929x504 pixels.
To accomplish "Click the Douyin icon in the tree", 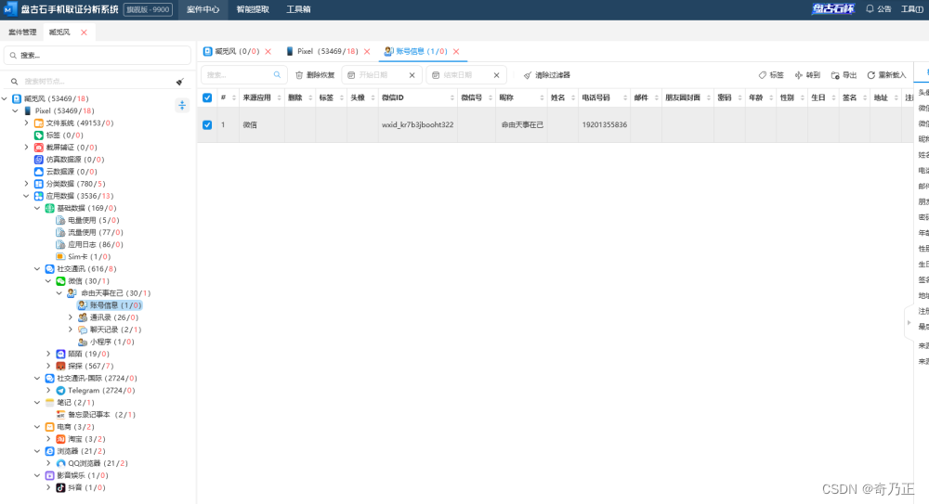I will point(60,488).
